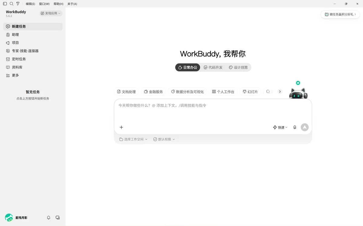Image resolution: width=363 pixels, height=226 pixels.
Task: Open the 编辑(E) menu
Action: click(x=30, y=4)
